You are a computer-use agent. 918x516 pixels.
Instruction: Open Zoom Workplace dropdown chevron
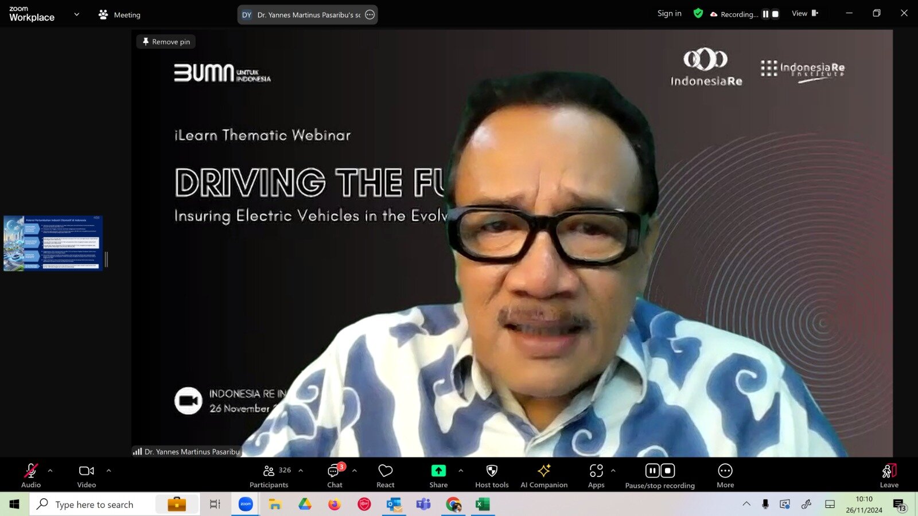(x=77, y=14)
